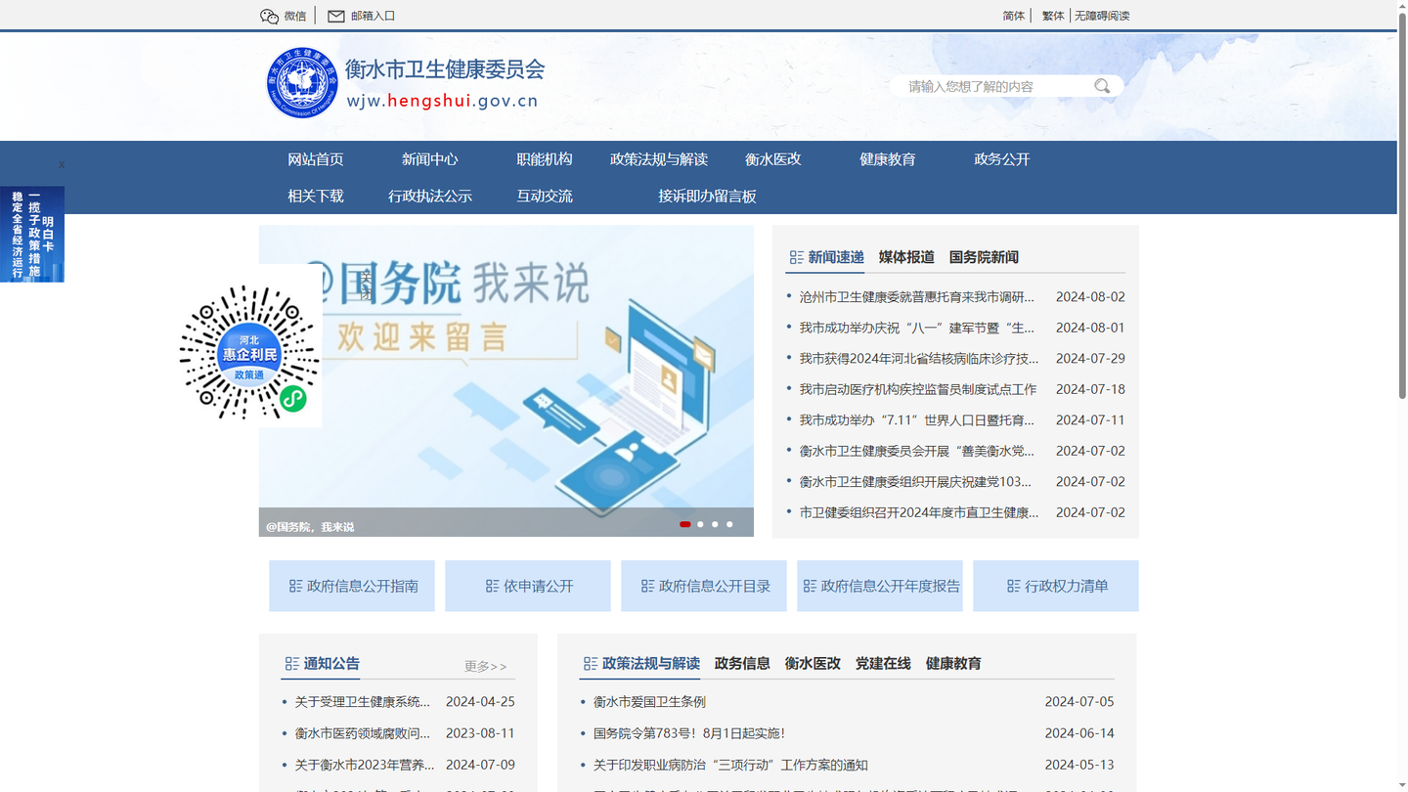Open news 我市成功举办庆祝"八一"建军节
The image size is (1408, 792).
(x=916, y=328)
